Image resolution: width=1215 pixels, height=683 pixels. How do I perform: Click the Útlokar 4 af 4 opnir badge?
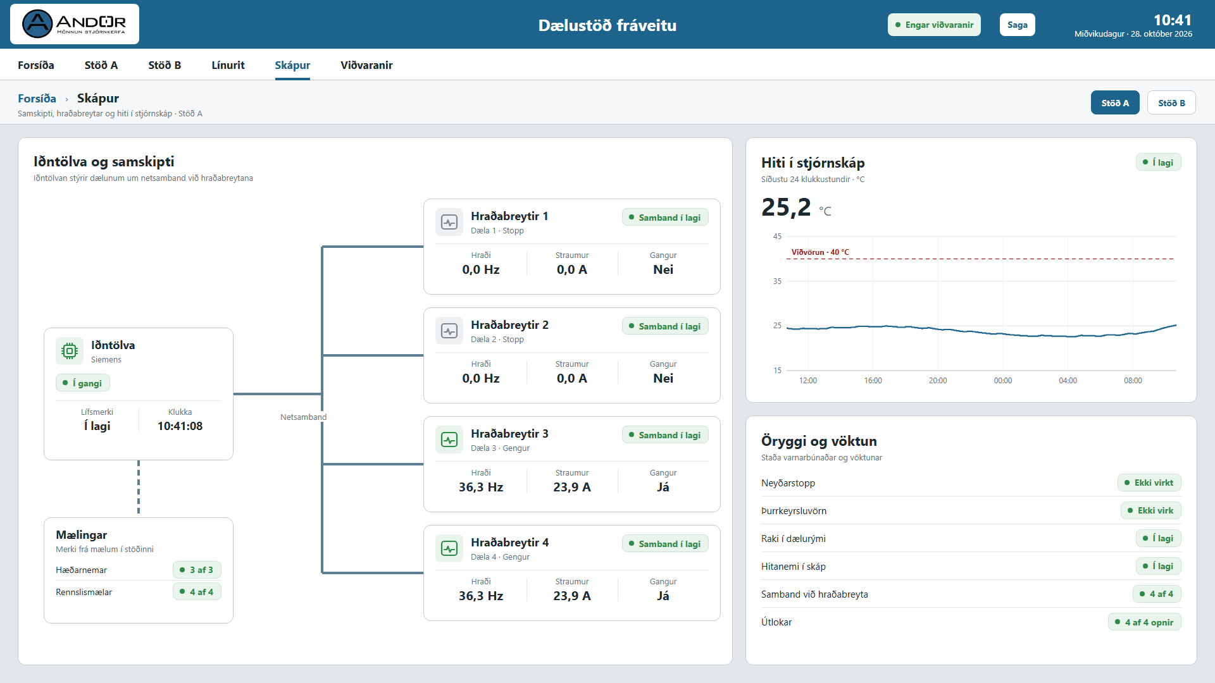(x=1145, y=622)
